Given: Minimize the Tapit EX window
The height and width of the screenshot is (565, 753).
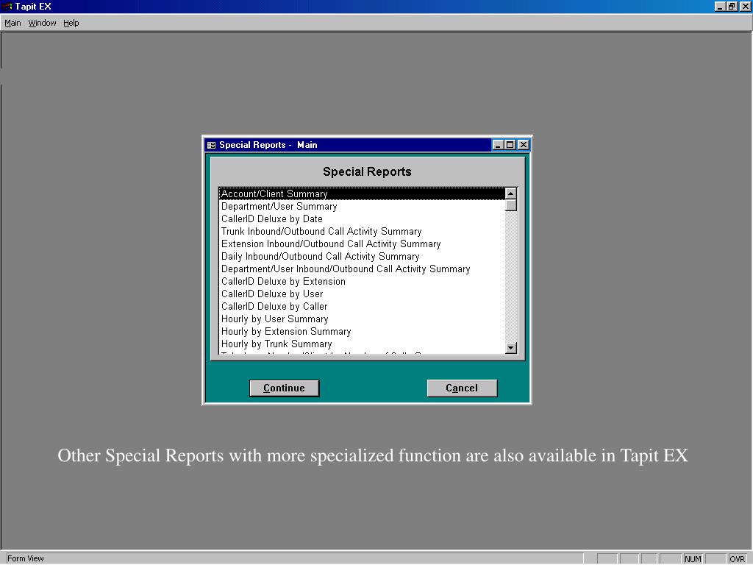Looking at the screenshot, I should 720,6.
